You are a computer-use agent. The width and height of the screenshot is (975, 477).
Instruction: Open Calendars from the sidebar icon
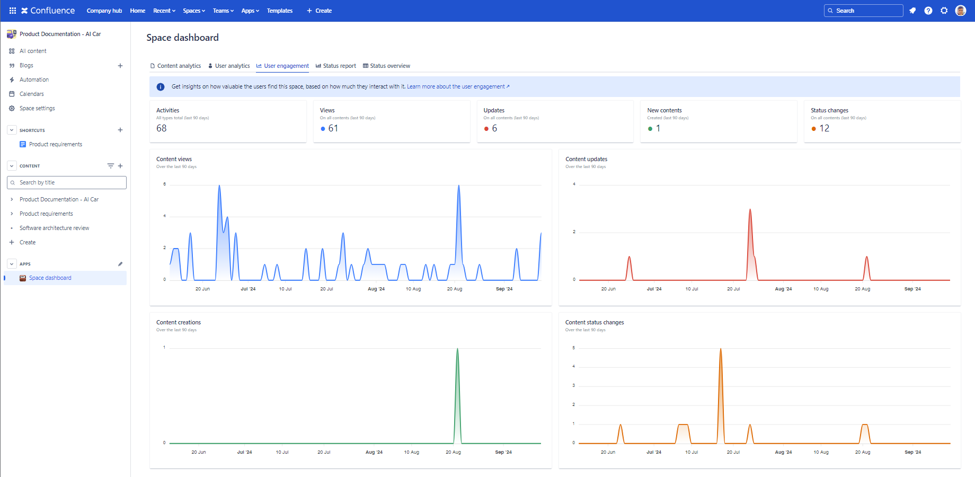click(x=12, y=94)
